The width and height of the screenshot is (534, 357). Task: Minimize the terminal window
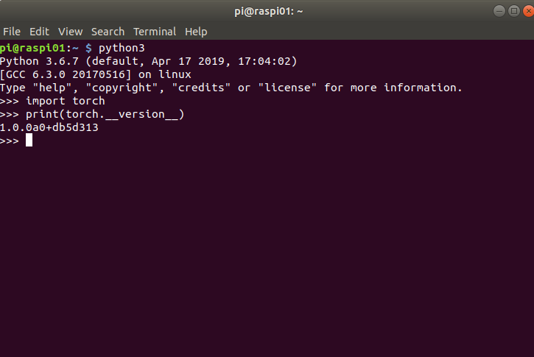point(499,11)
